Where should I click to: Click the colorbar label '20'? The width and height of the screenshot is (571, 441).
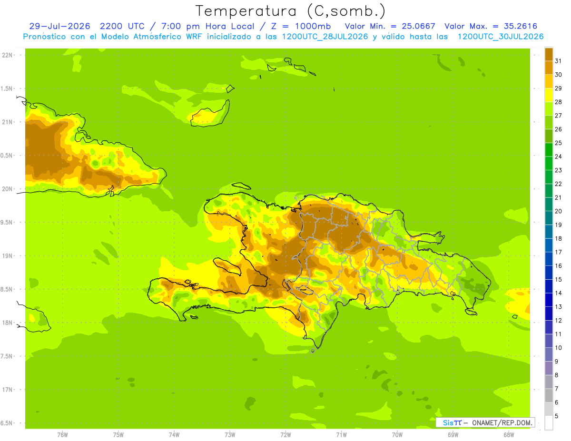coord(558,211)
